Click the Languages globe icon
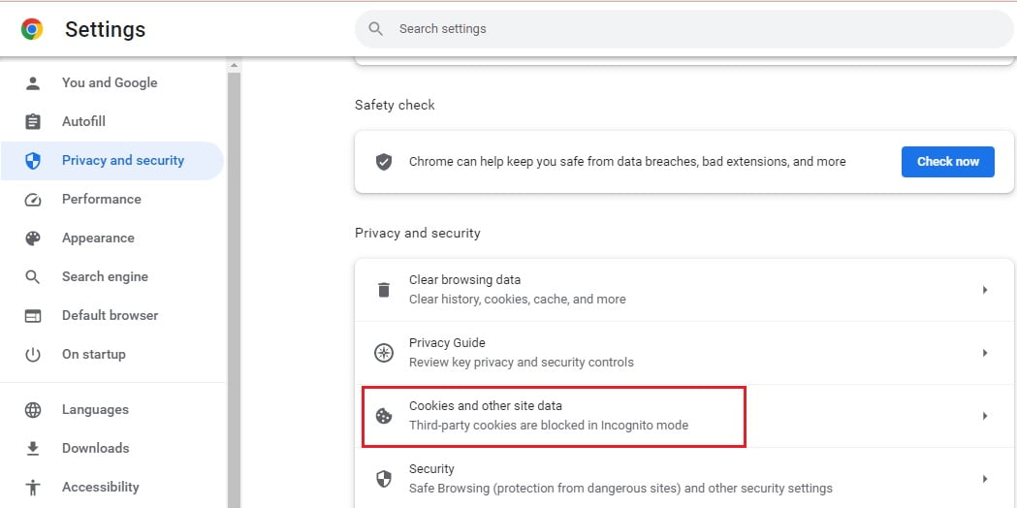 [x=33, y=409]
